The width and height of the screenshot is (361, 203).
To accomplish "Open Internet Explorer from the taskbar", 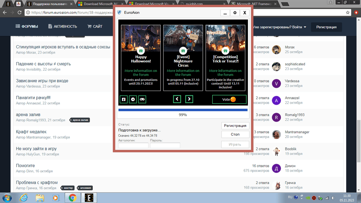I will (x=24, y=198).
